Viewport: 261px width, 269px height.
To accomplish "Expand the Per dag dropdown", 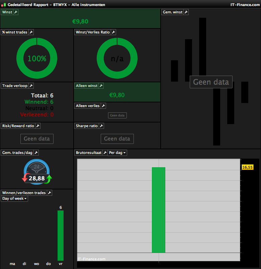I will click(x=117, y=153).
